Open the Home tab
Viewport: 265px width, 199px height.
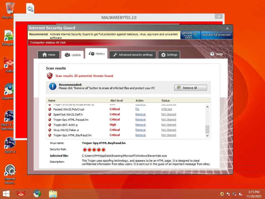pyautogui.click(x=49, y=55)
